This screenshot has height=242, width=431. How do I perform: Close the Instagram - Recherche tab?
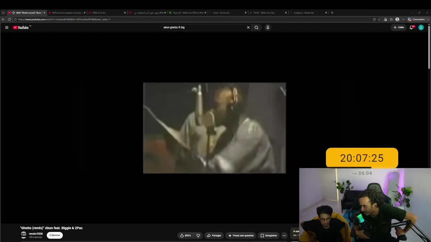(326, 13)
